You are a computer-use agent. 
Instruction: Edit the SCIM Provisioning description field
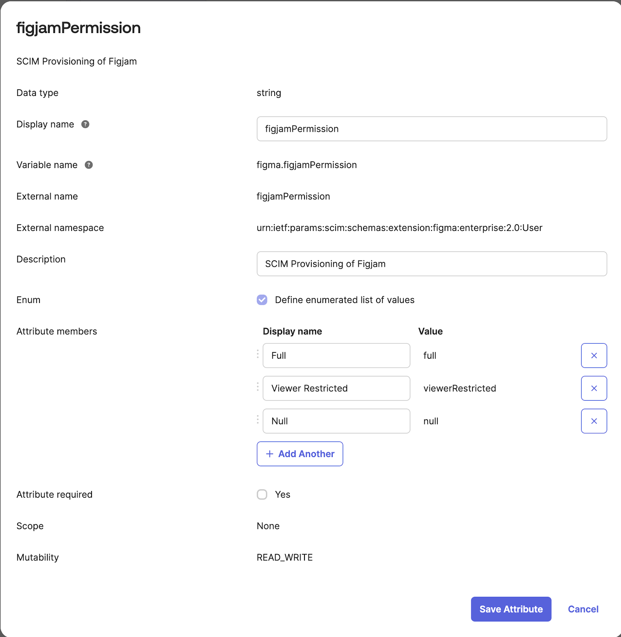432,264
